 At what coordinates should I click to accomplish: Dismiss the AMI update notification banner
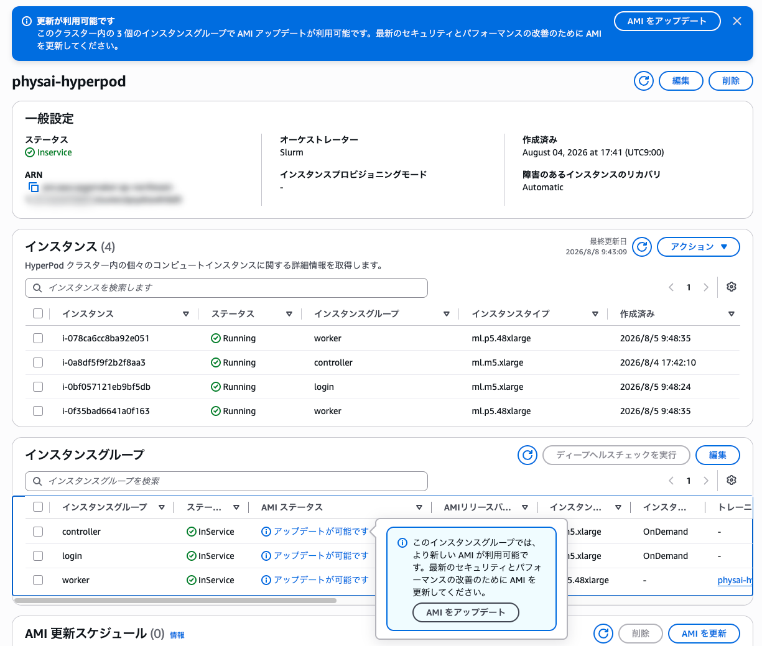[x=737, y=21]
